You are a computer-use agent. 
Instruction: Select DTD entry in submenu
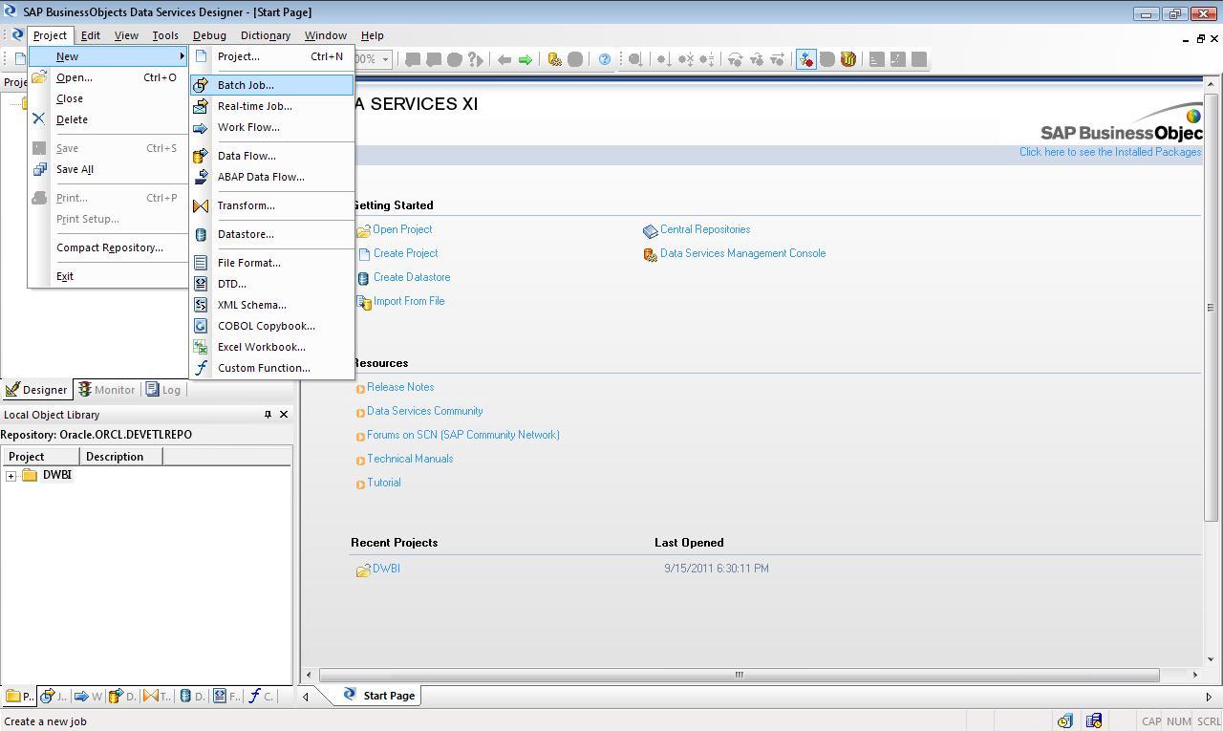272,284
